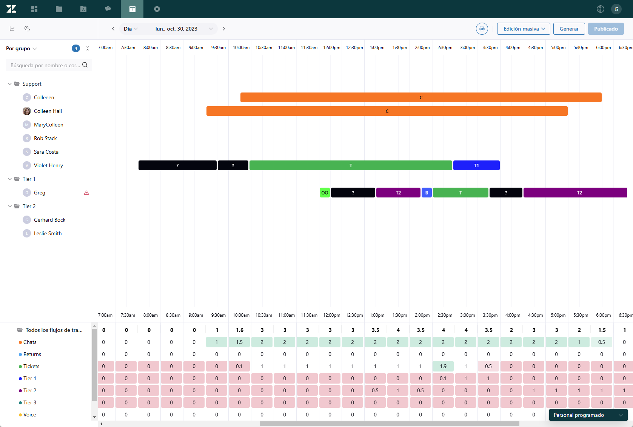633x427 pixels.
Task: Select the Chats workstream row
Action: click(x=30, y=342)
